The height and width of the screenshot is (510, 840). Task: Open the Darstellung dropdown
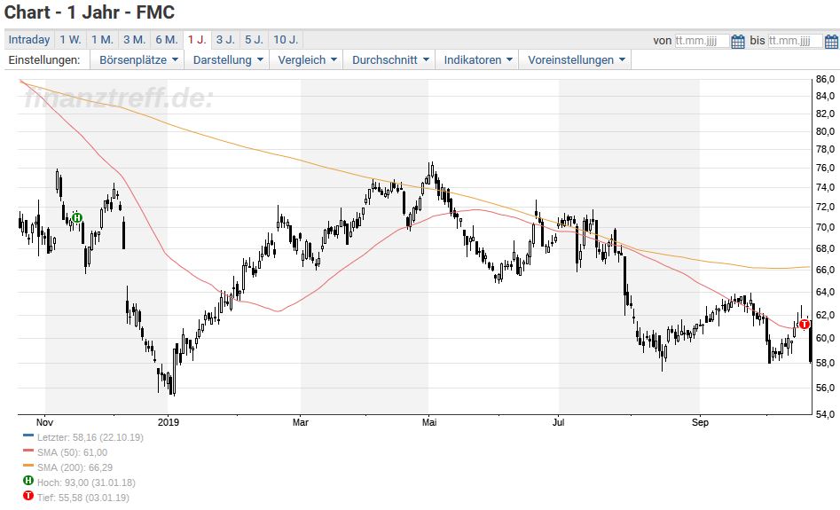pos(228,60)
